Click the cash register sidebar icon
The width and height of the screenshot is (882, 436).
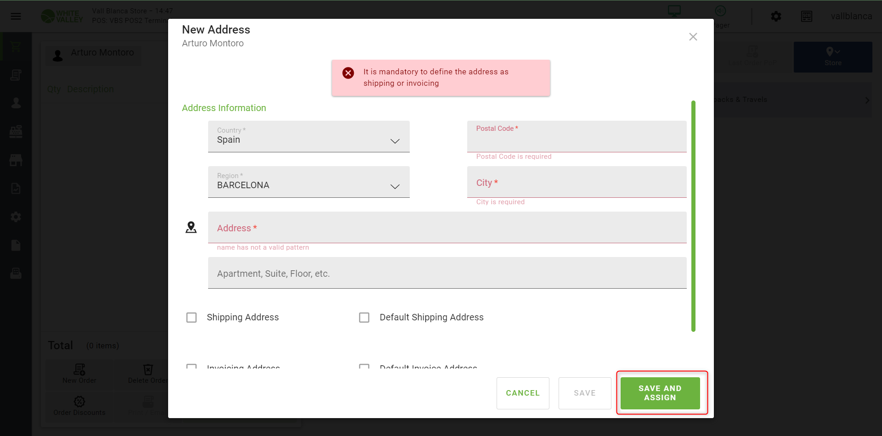[16, 132]
